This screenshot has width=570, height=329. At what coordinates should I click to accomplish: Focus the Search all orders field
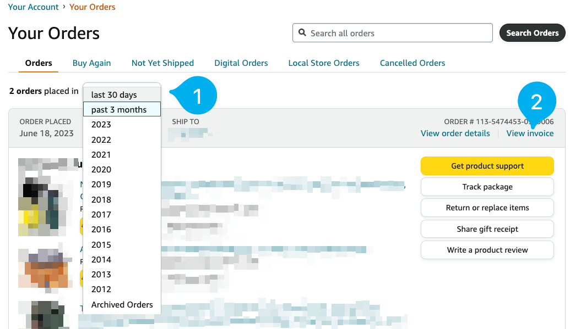pos(392,33)
